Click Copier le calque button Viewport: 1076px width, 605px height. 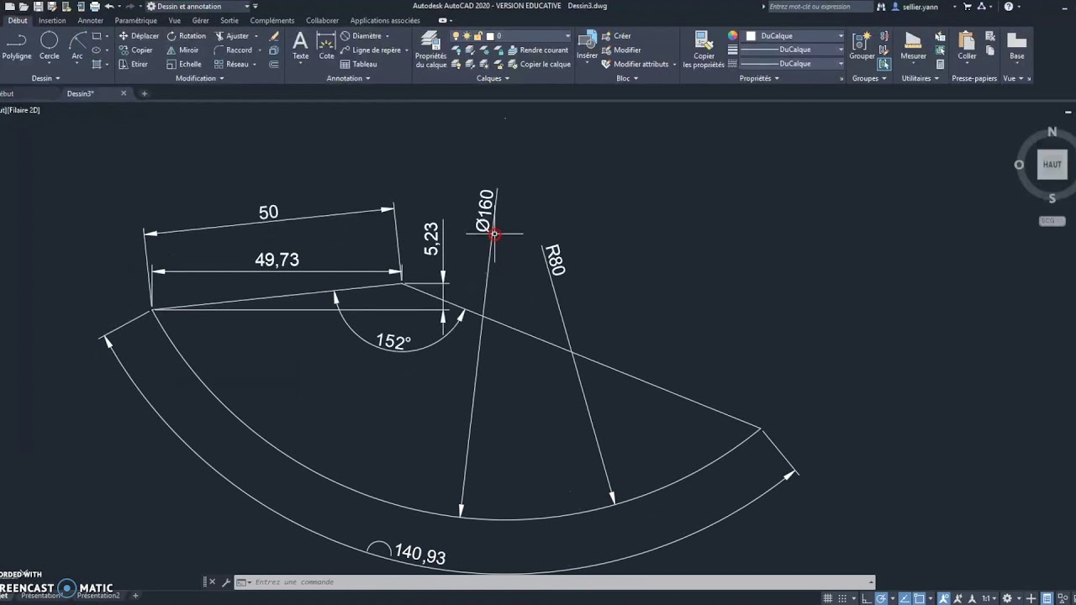[538, 64]
